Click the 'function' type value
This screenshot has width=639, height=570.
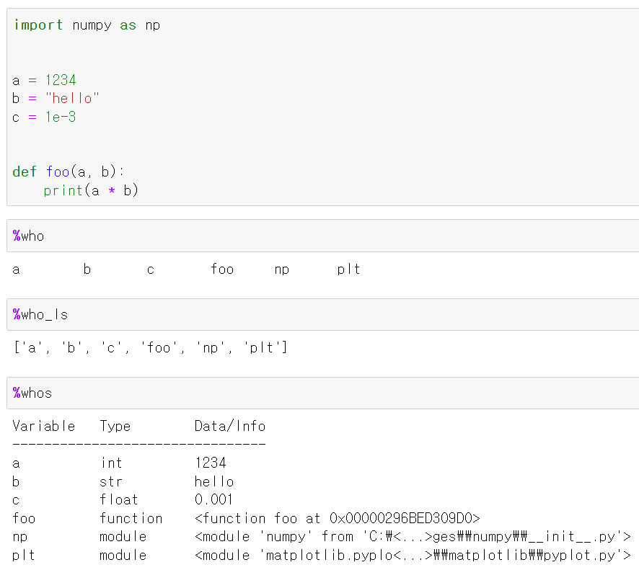131,518
